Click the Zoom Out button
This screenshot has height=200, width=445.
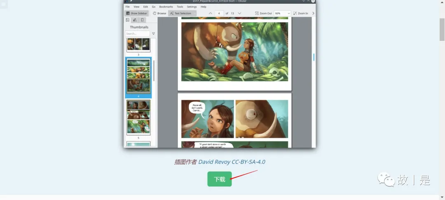click(x=263, y=13)
